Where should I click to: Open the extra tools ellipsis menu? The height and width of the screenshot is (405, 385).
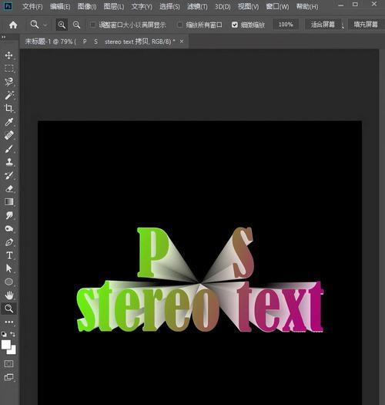point(8,322)
